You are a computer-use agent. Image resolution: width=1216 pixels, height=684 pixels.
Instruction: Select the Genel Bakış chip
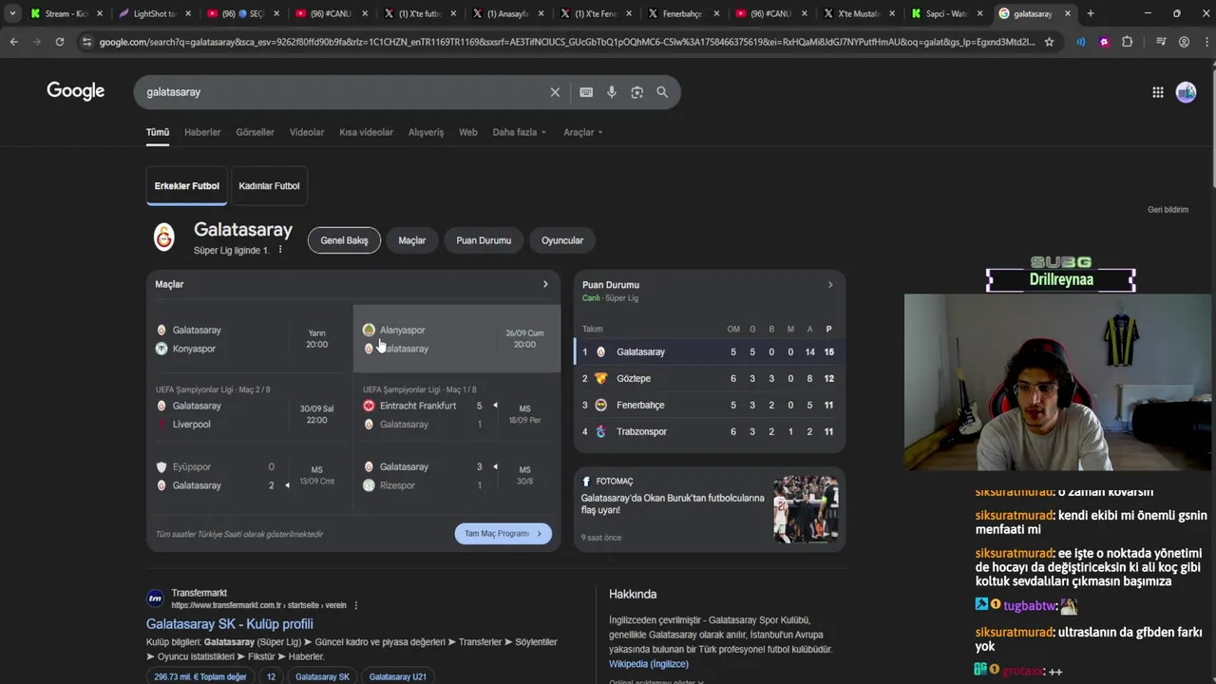click(344, 240)
